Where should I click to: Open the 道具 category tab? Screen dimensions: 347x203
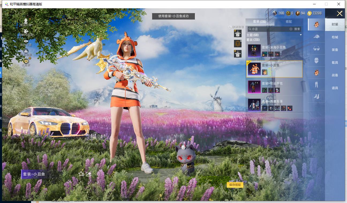[x=335, y=88]
